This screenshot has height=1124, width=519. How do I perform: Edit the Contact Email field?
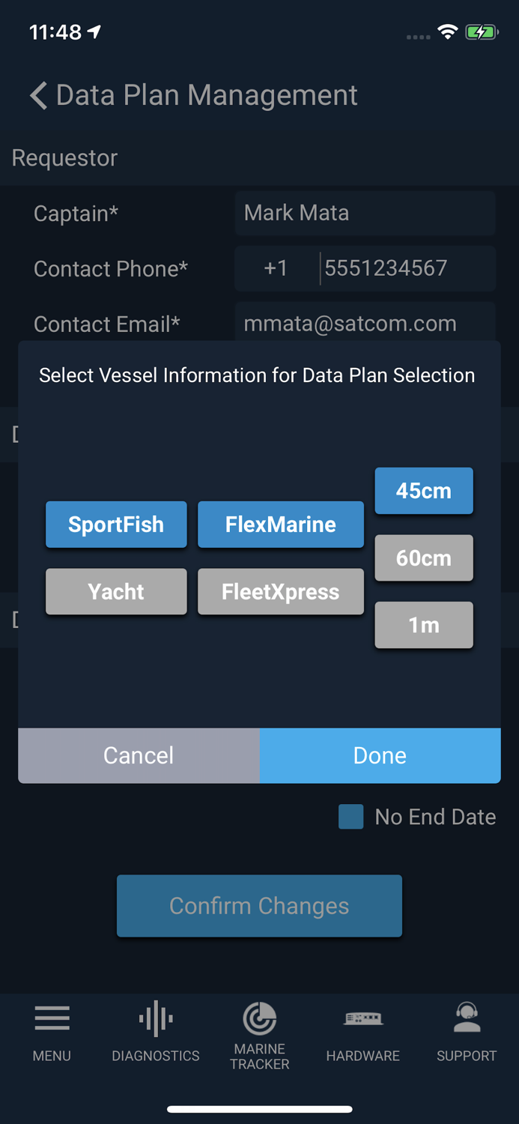pos(365,324)
